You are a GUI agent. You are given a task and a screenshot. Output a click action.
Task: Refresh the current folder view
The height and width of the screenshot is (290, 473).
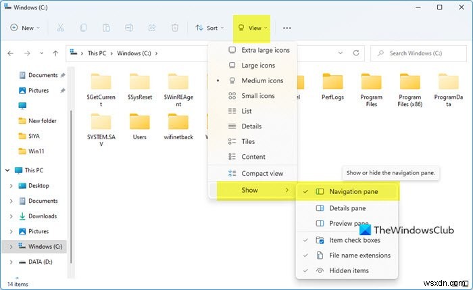coord(356,53)
